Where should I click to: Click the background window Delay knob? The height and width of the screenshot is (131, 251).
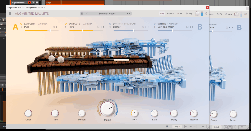tap(214, 114)
